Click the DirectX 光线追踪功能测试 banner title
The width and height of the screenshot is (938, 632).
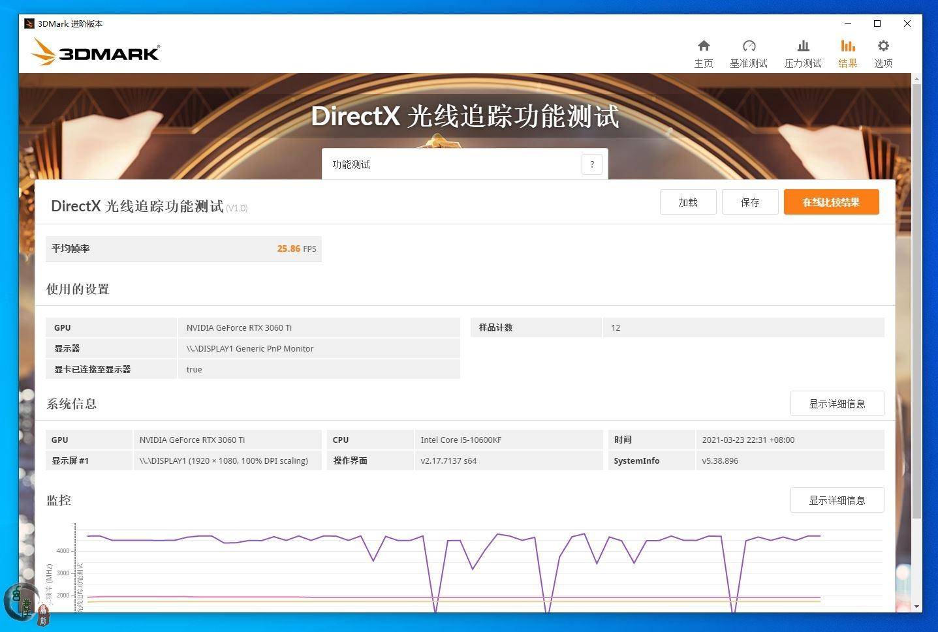pyautogui.click(x=465, y=116)
